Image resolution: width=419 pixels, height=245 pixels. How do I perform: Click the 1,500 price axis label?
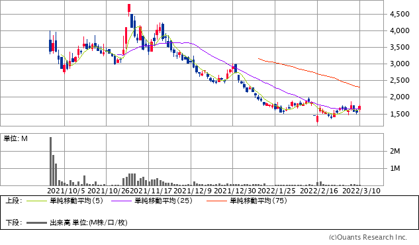click(400, 114)
